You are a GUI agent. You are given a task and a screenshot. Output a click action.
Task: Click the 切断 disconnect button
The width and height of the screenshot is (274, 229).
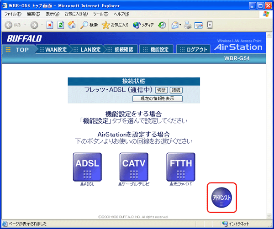pos(161,90)
